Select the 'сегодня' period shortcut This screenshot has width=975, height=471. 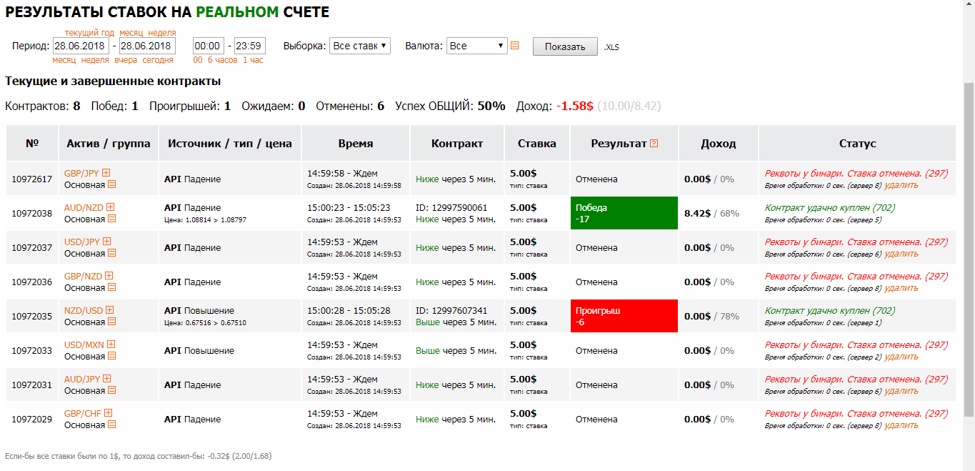158,60
